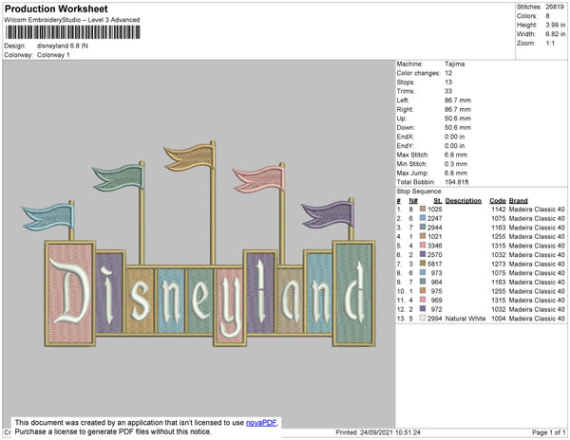Click the 'N#' column header
This screenshot has height=440, width=570.
point(413,201)
